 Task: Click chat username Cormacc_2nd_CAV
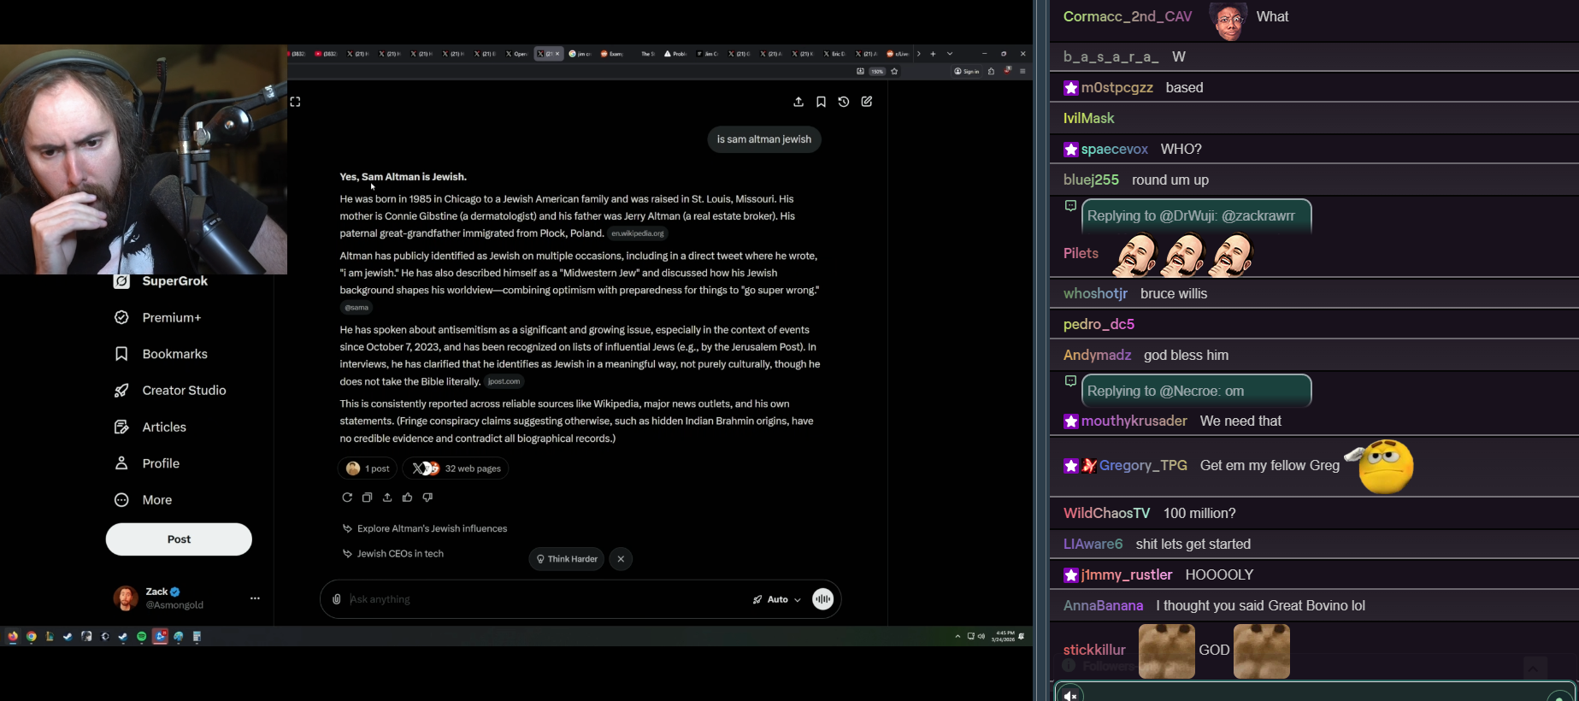click(x=1128, y=17)
